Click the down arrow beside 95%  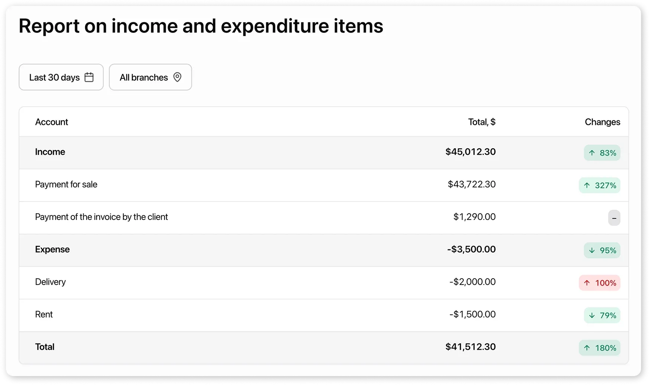[592, 250]
